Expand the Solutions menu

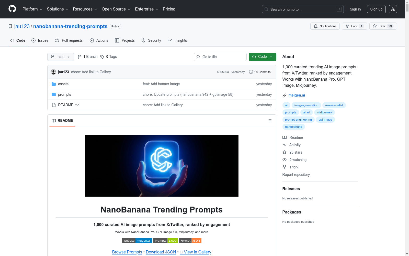click(58, 9)
